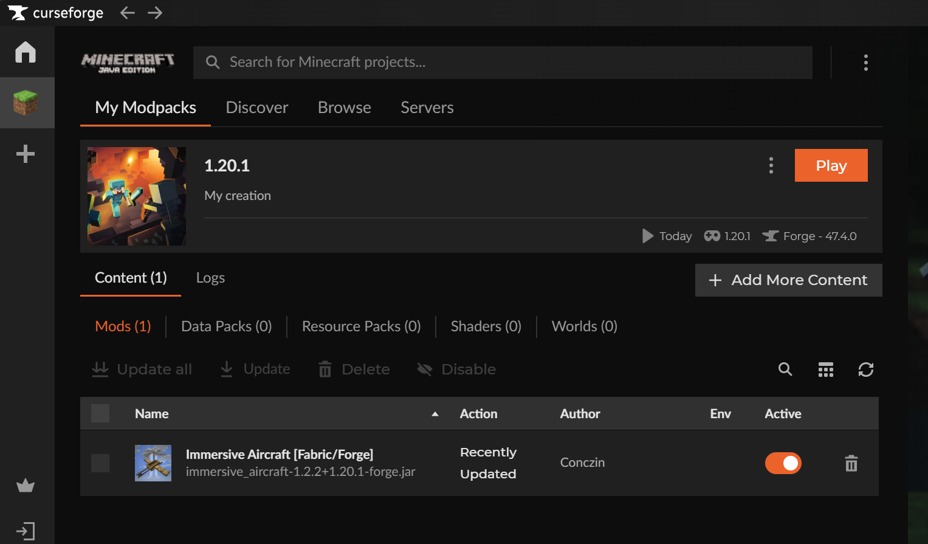Click Update all button

[x=142, y=369]
